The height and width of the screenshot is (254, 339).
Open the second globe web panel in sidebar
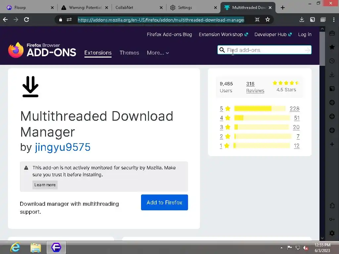332,116
